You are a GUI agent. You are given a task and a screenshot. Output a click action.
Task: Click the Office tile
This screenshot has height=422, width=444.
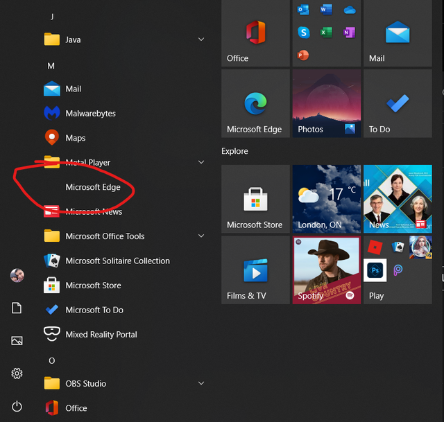pos(255,33)
